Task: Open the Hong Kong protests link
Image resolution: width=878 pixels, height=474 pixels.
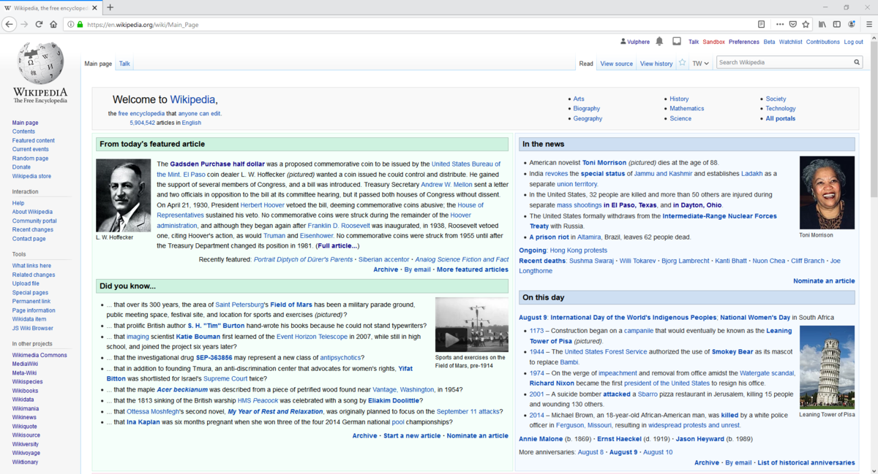Action: click(x=578, y=251)
